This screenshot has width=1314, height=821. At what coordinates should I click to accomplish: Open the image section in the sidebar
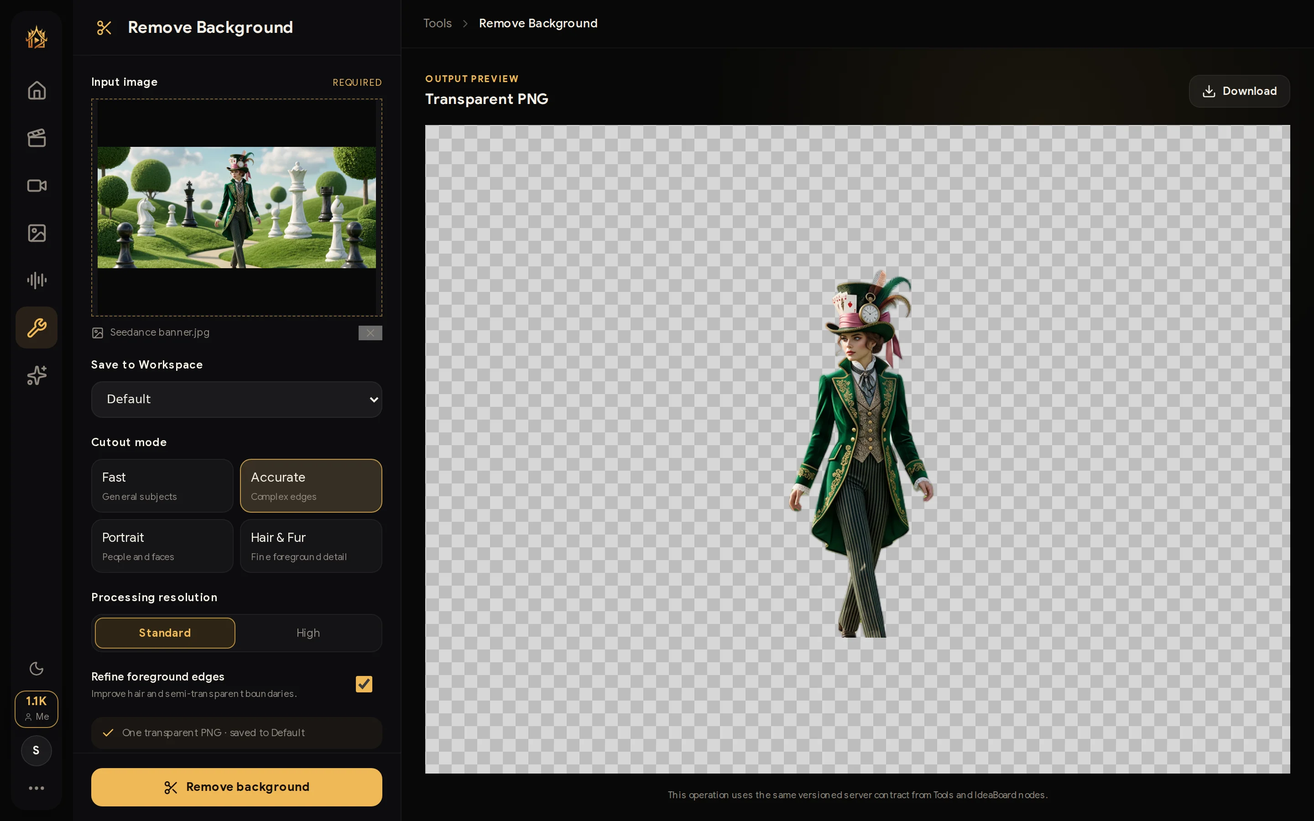coord(36,233)
